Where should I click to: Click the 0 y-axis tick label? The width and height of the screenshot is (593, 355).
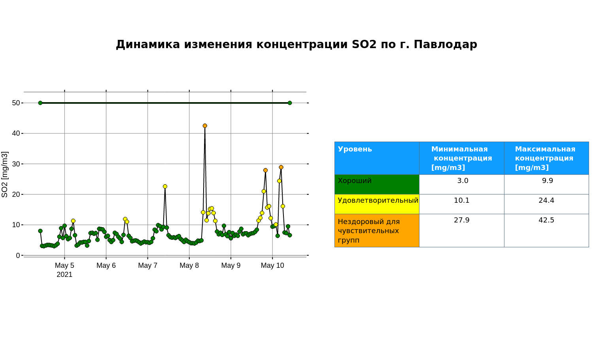18,255
